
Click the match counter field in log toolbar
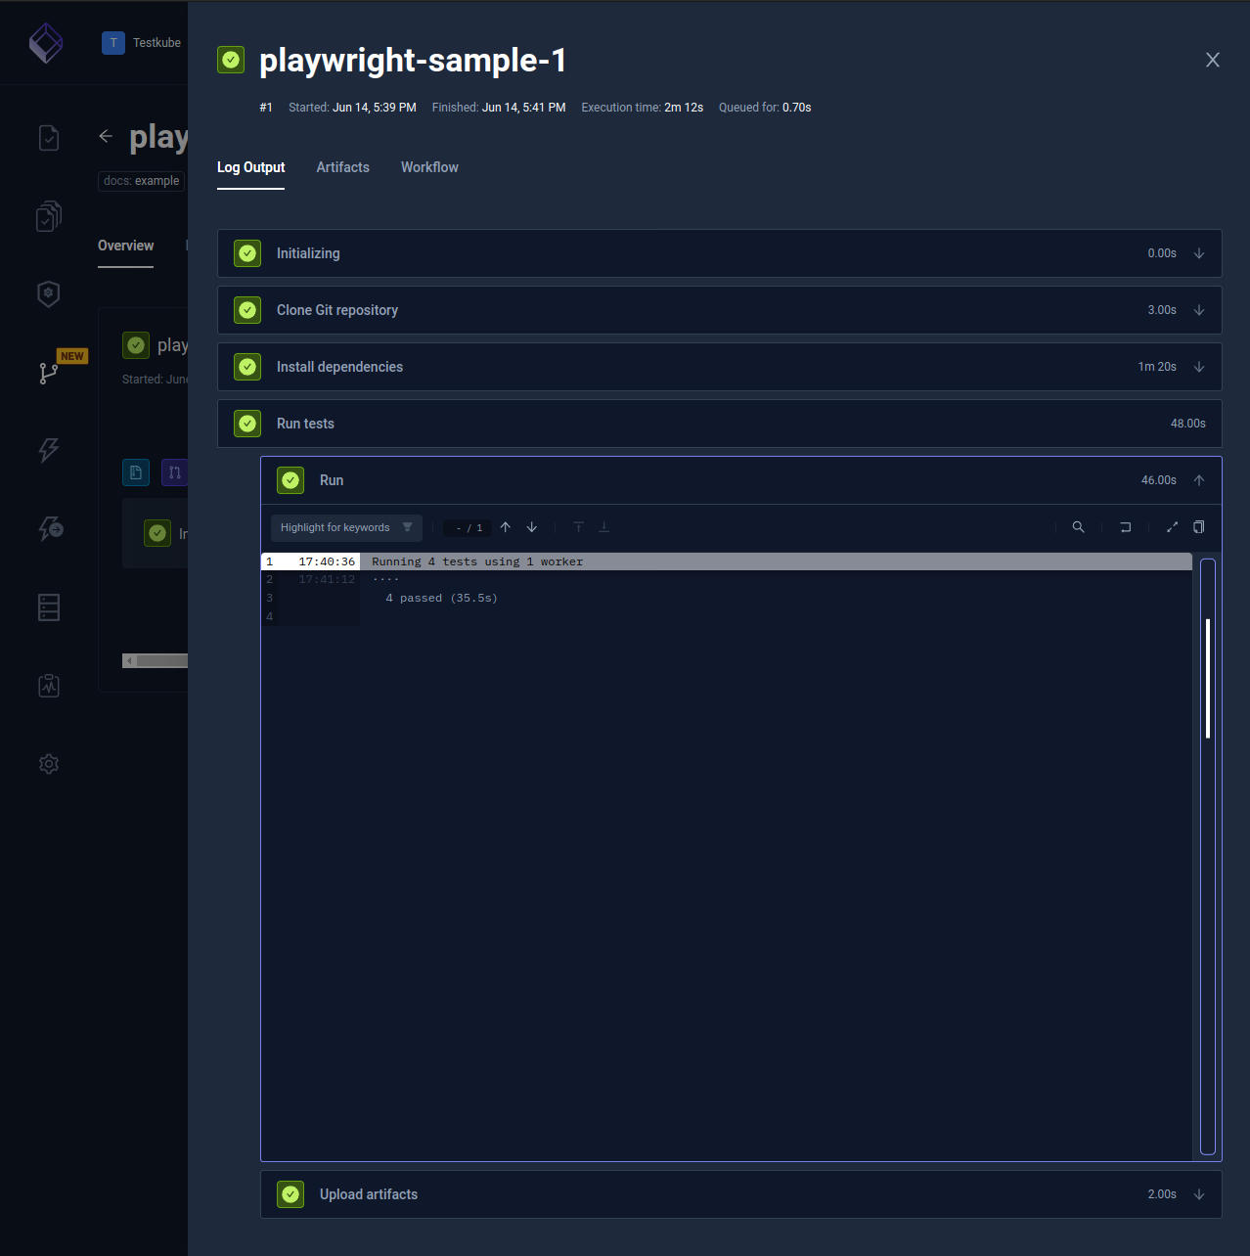click(x=467, y=527)
